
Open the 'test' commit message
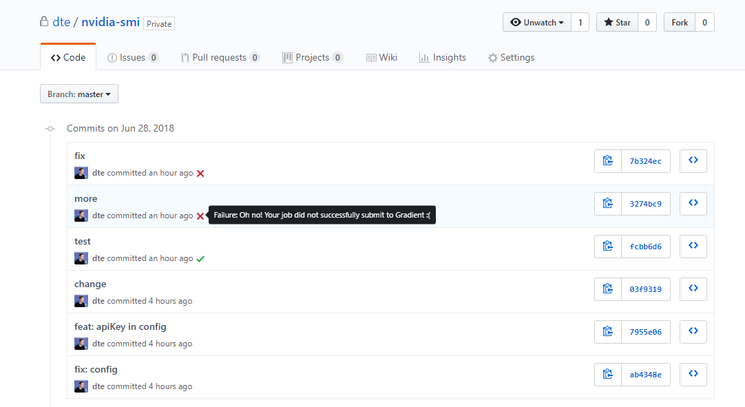83,242
